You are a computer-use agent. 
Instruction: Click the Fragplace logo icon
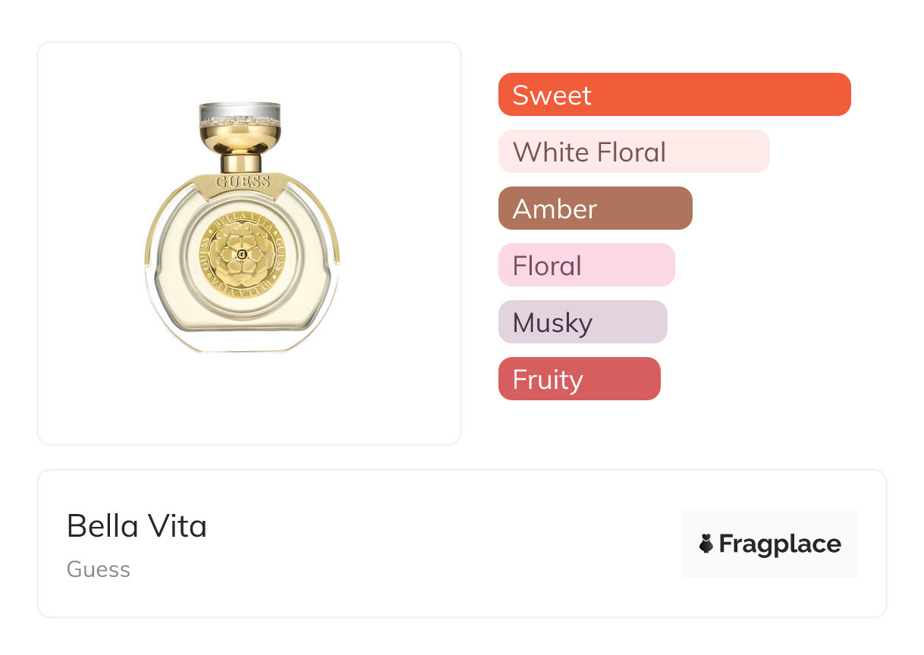tap(706, 544)
